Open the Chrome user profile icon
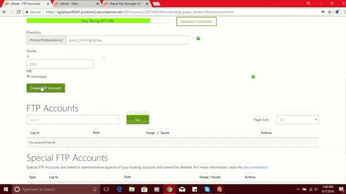The width and height of the screenshot is (346, 194). click(308, 3)
